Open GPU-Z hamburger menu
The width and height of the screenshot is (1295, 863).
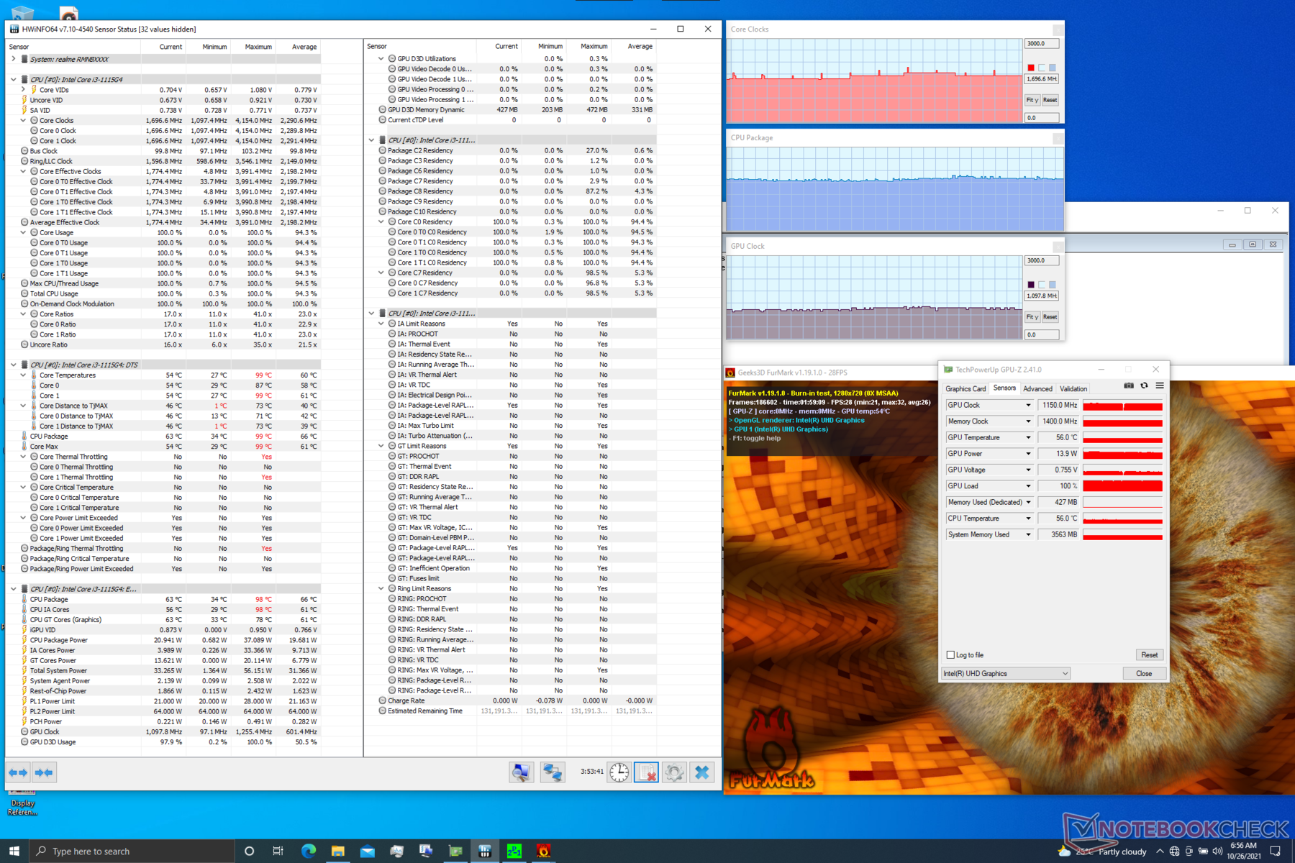click(x=1160, y=386)
